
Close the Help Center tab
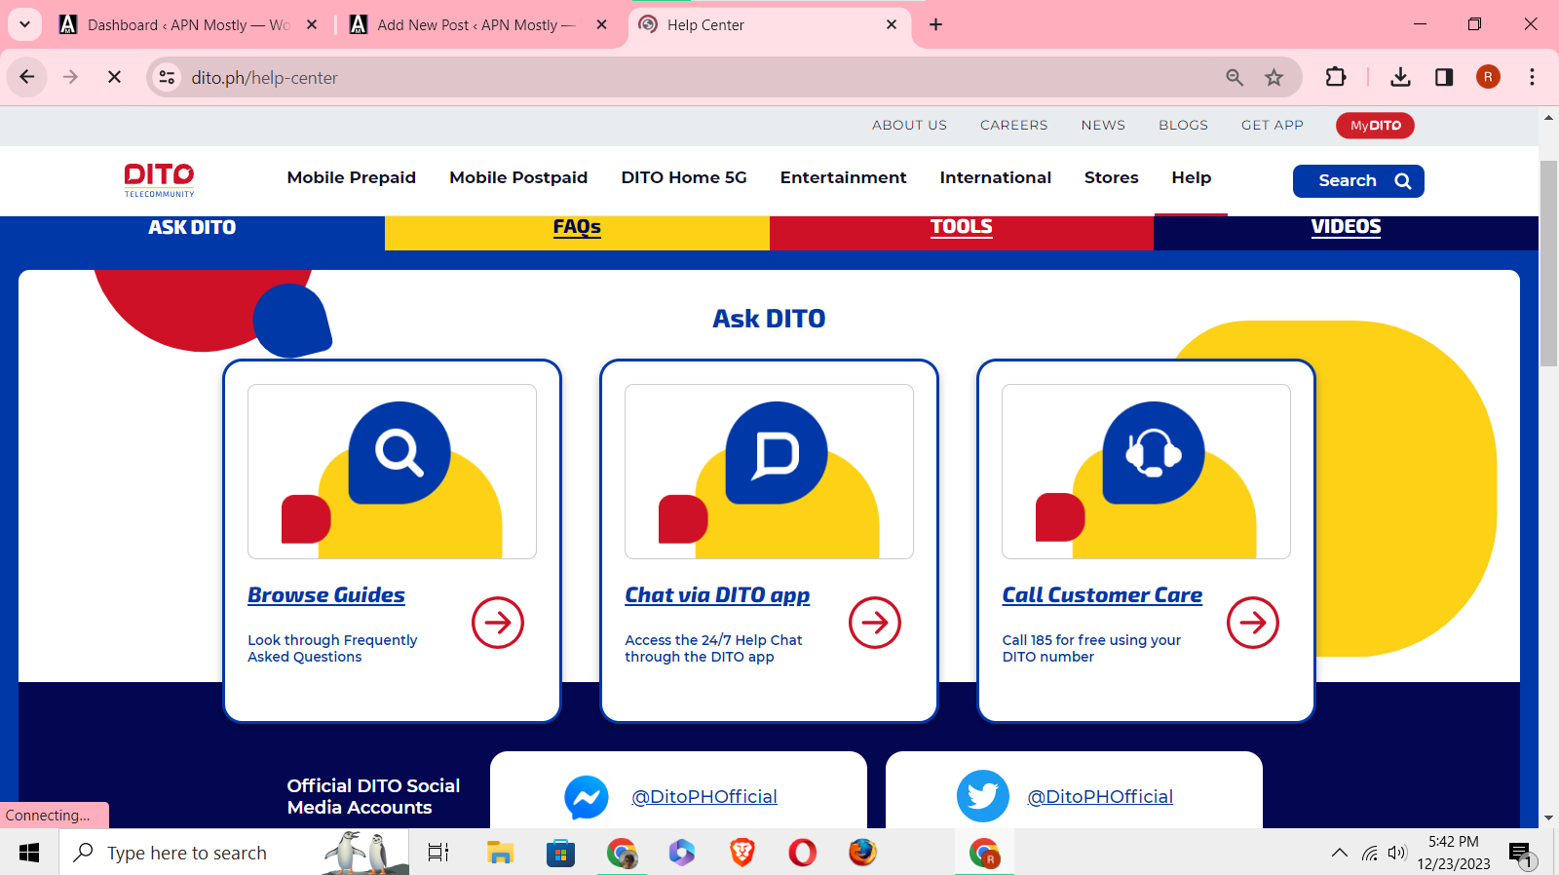[x=892, y=24]
